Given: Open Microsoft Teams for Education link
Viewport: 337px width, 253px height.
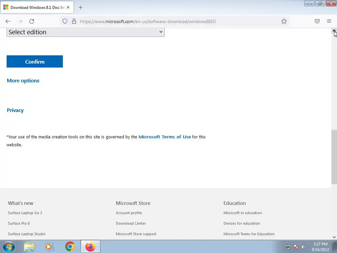Looking at the screenshot, I should [249, 234].
